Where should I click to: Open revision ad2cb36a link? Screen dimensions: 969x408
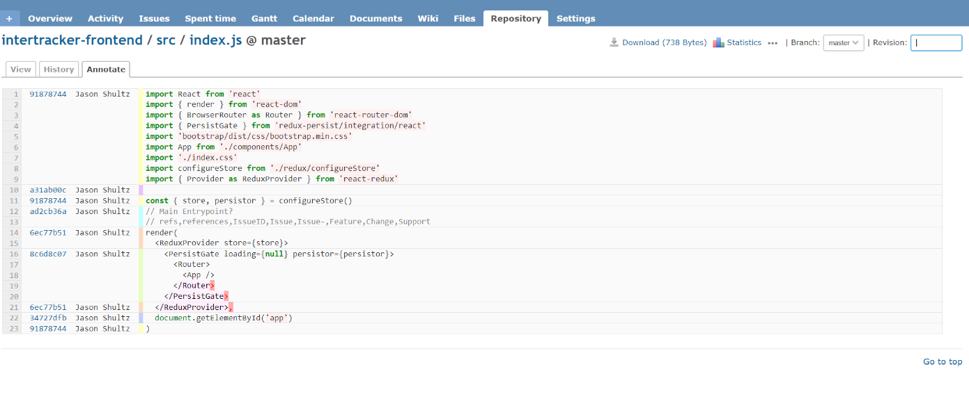tap(48, 211)
